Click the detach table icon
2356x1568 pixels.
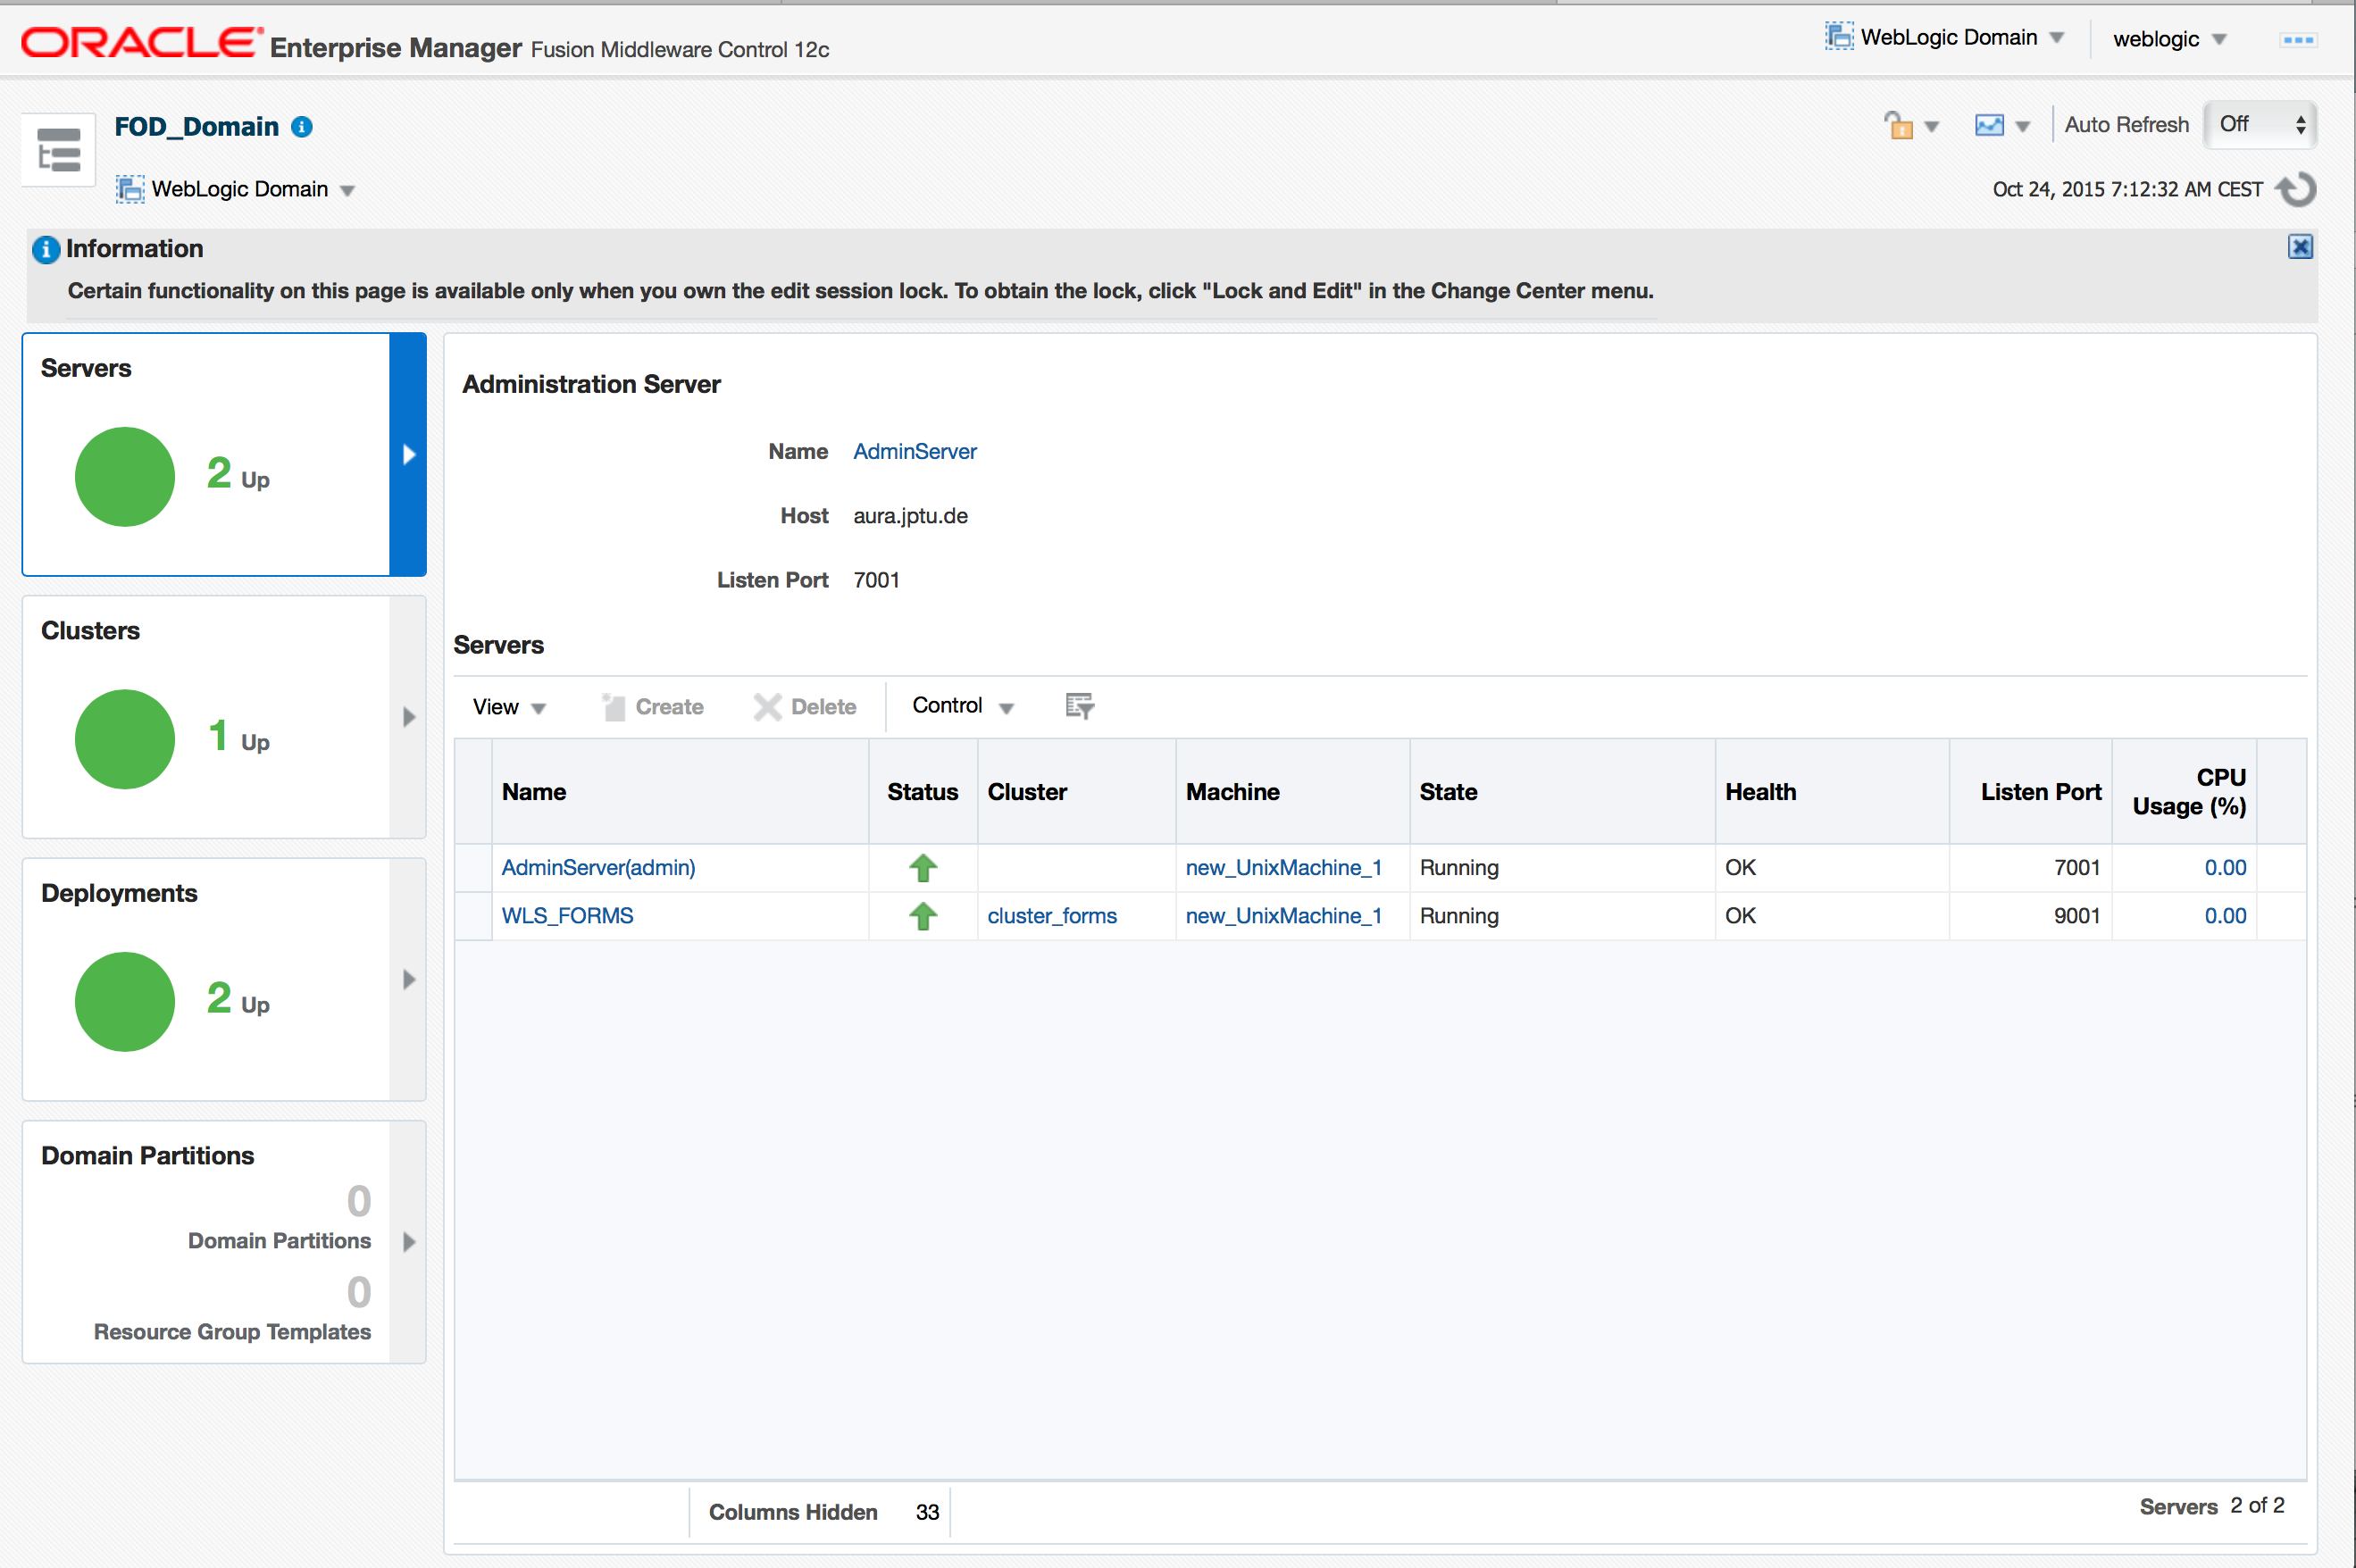(1079, 706)
